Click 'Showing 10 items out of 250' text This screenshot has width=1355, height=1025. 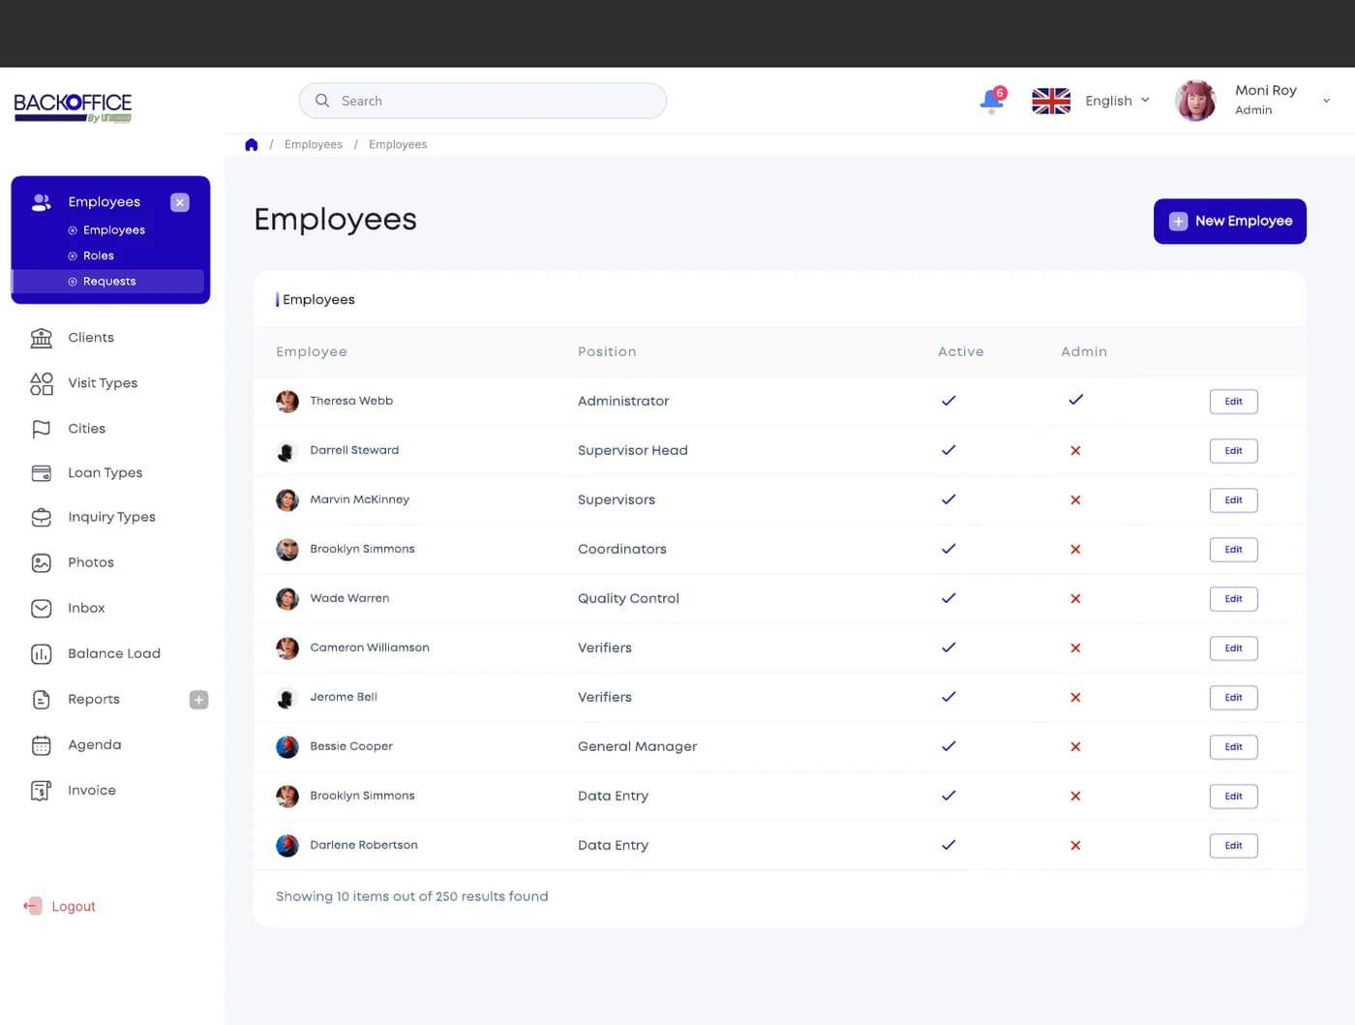pos(412,896)
